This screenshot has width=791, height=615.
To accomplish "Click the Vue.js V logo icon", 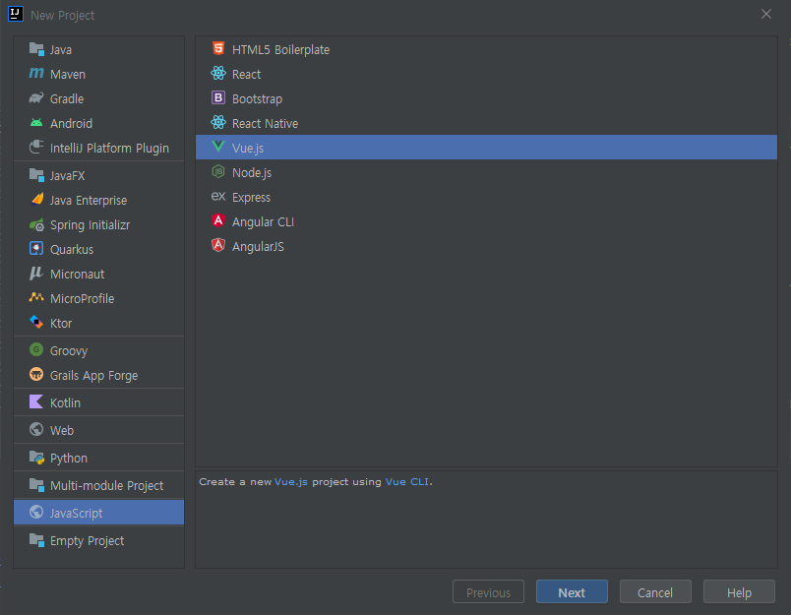I will click(218, 147).
